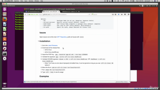Switch to Terminal via launcher icon
The height and width of the screenshot is (90, 160).
coord(4,54)
